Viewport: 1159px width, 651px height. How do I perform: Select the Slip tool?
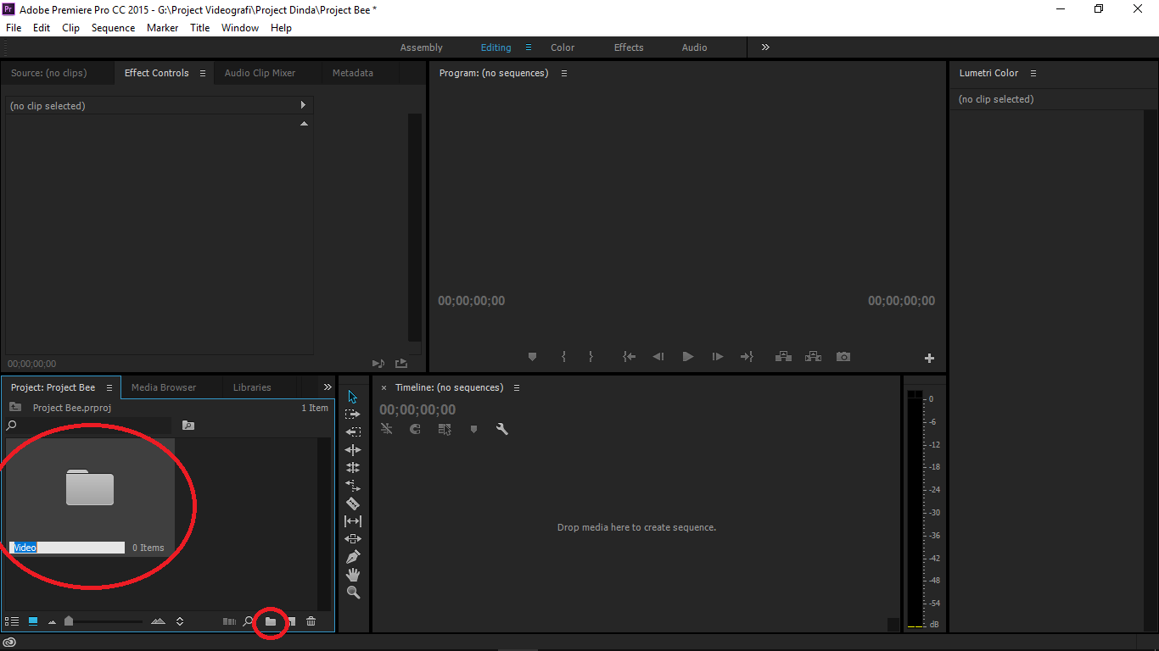353,521
